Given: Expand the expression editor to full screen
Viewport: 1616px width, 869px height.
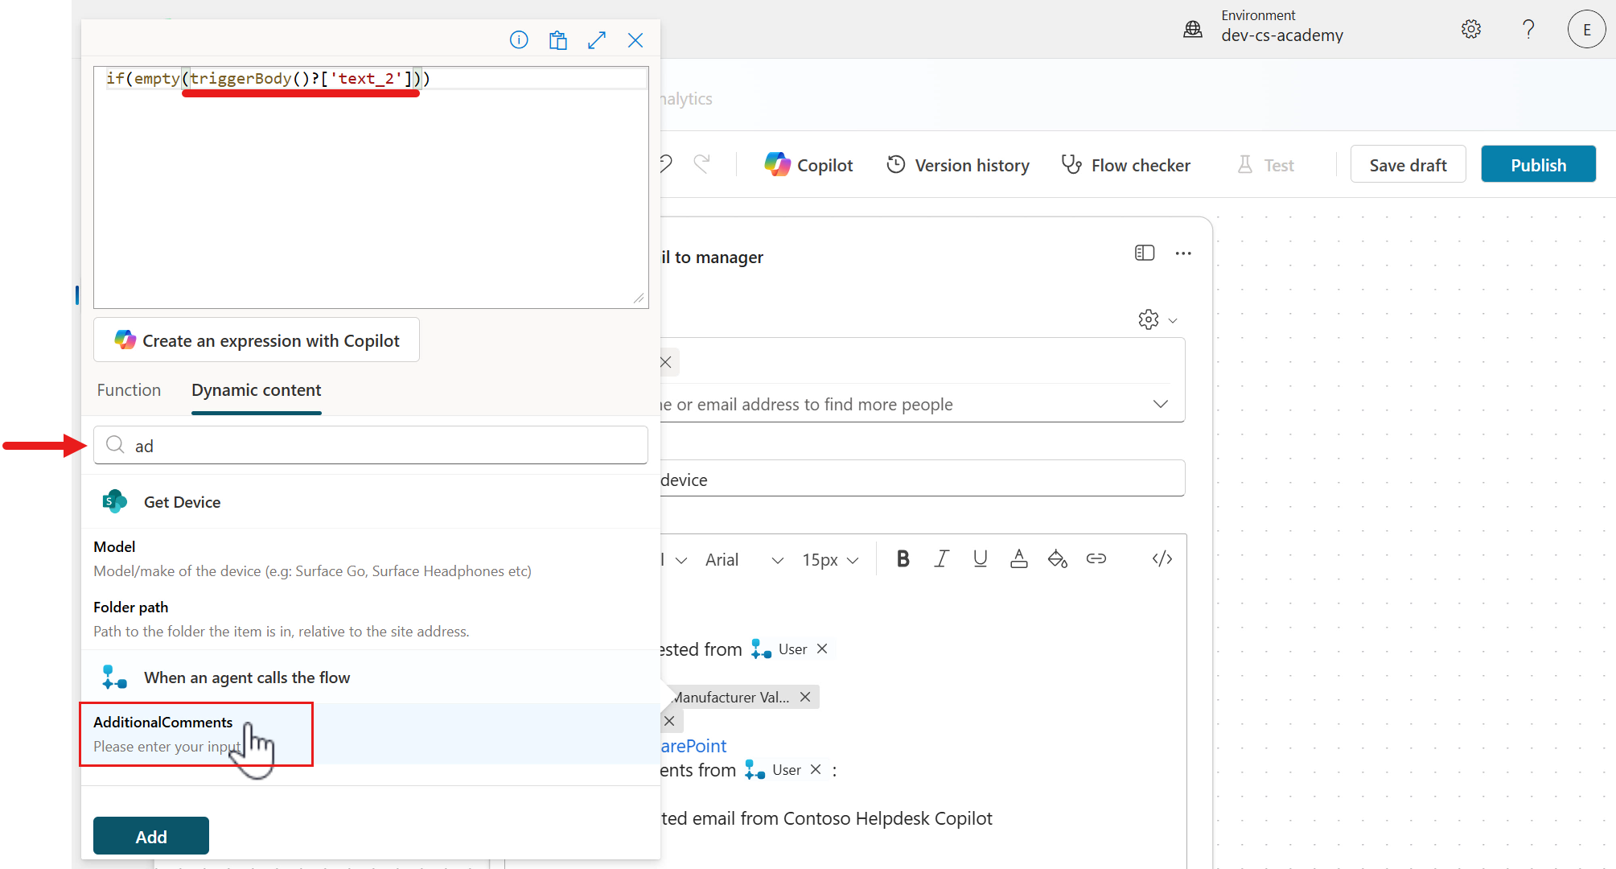Looking at the screenshot, I should (x=597, y=39).
